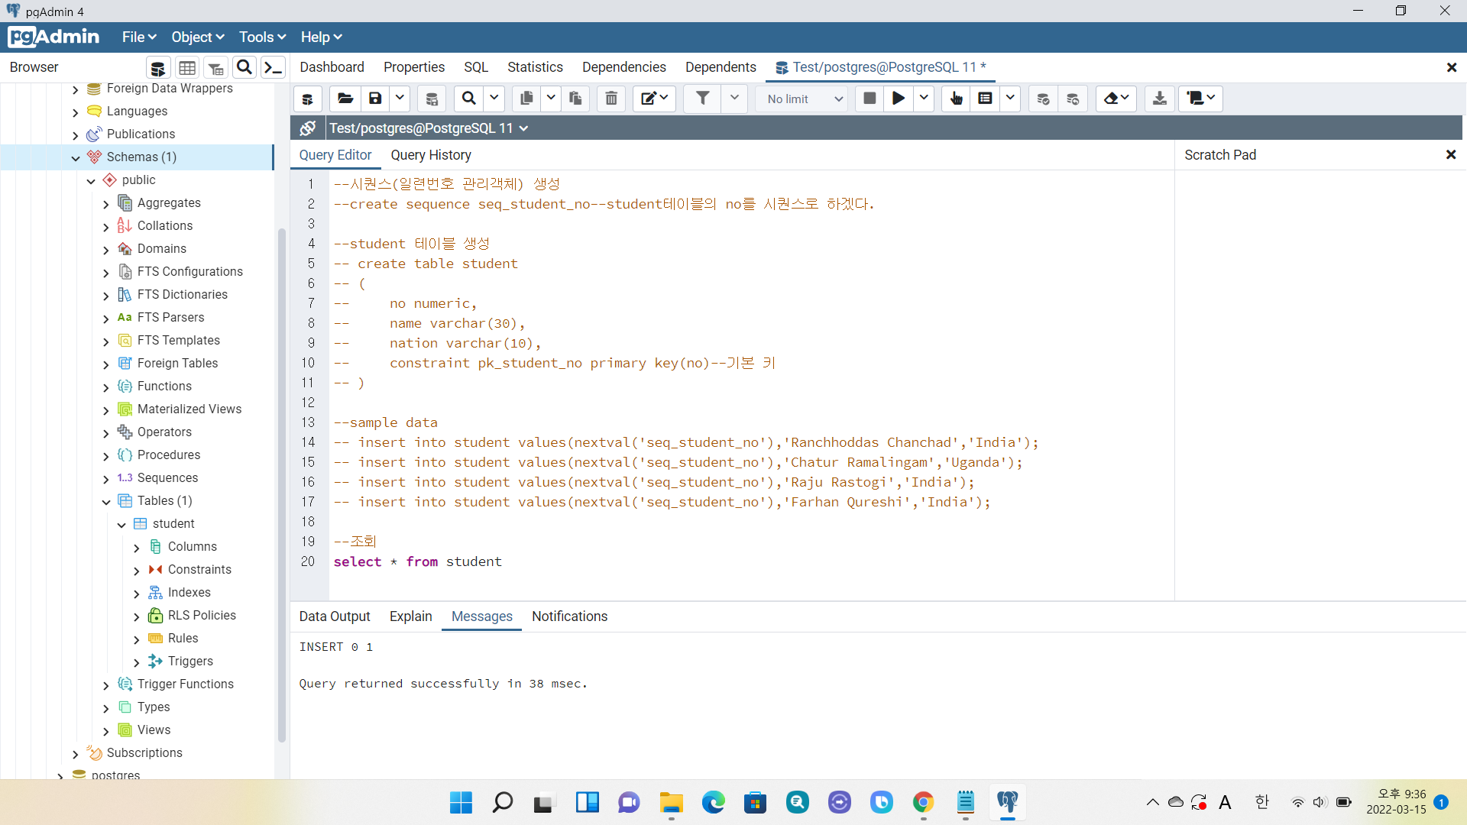This screenshot has height=825, width=1467.
Task: Expand the Sequences tree node
Action: click(x=106, y=479)
